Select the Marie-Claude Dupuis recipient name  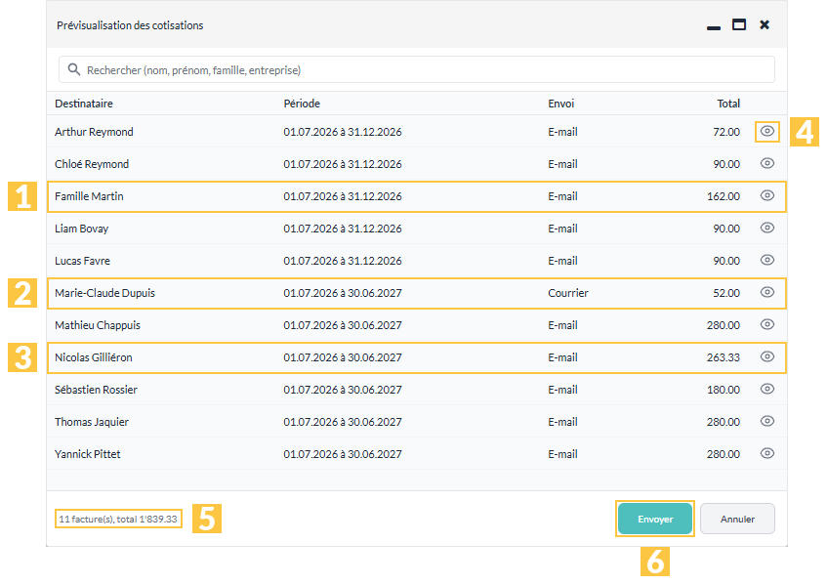point(104,293)
